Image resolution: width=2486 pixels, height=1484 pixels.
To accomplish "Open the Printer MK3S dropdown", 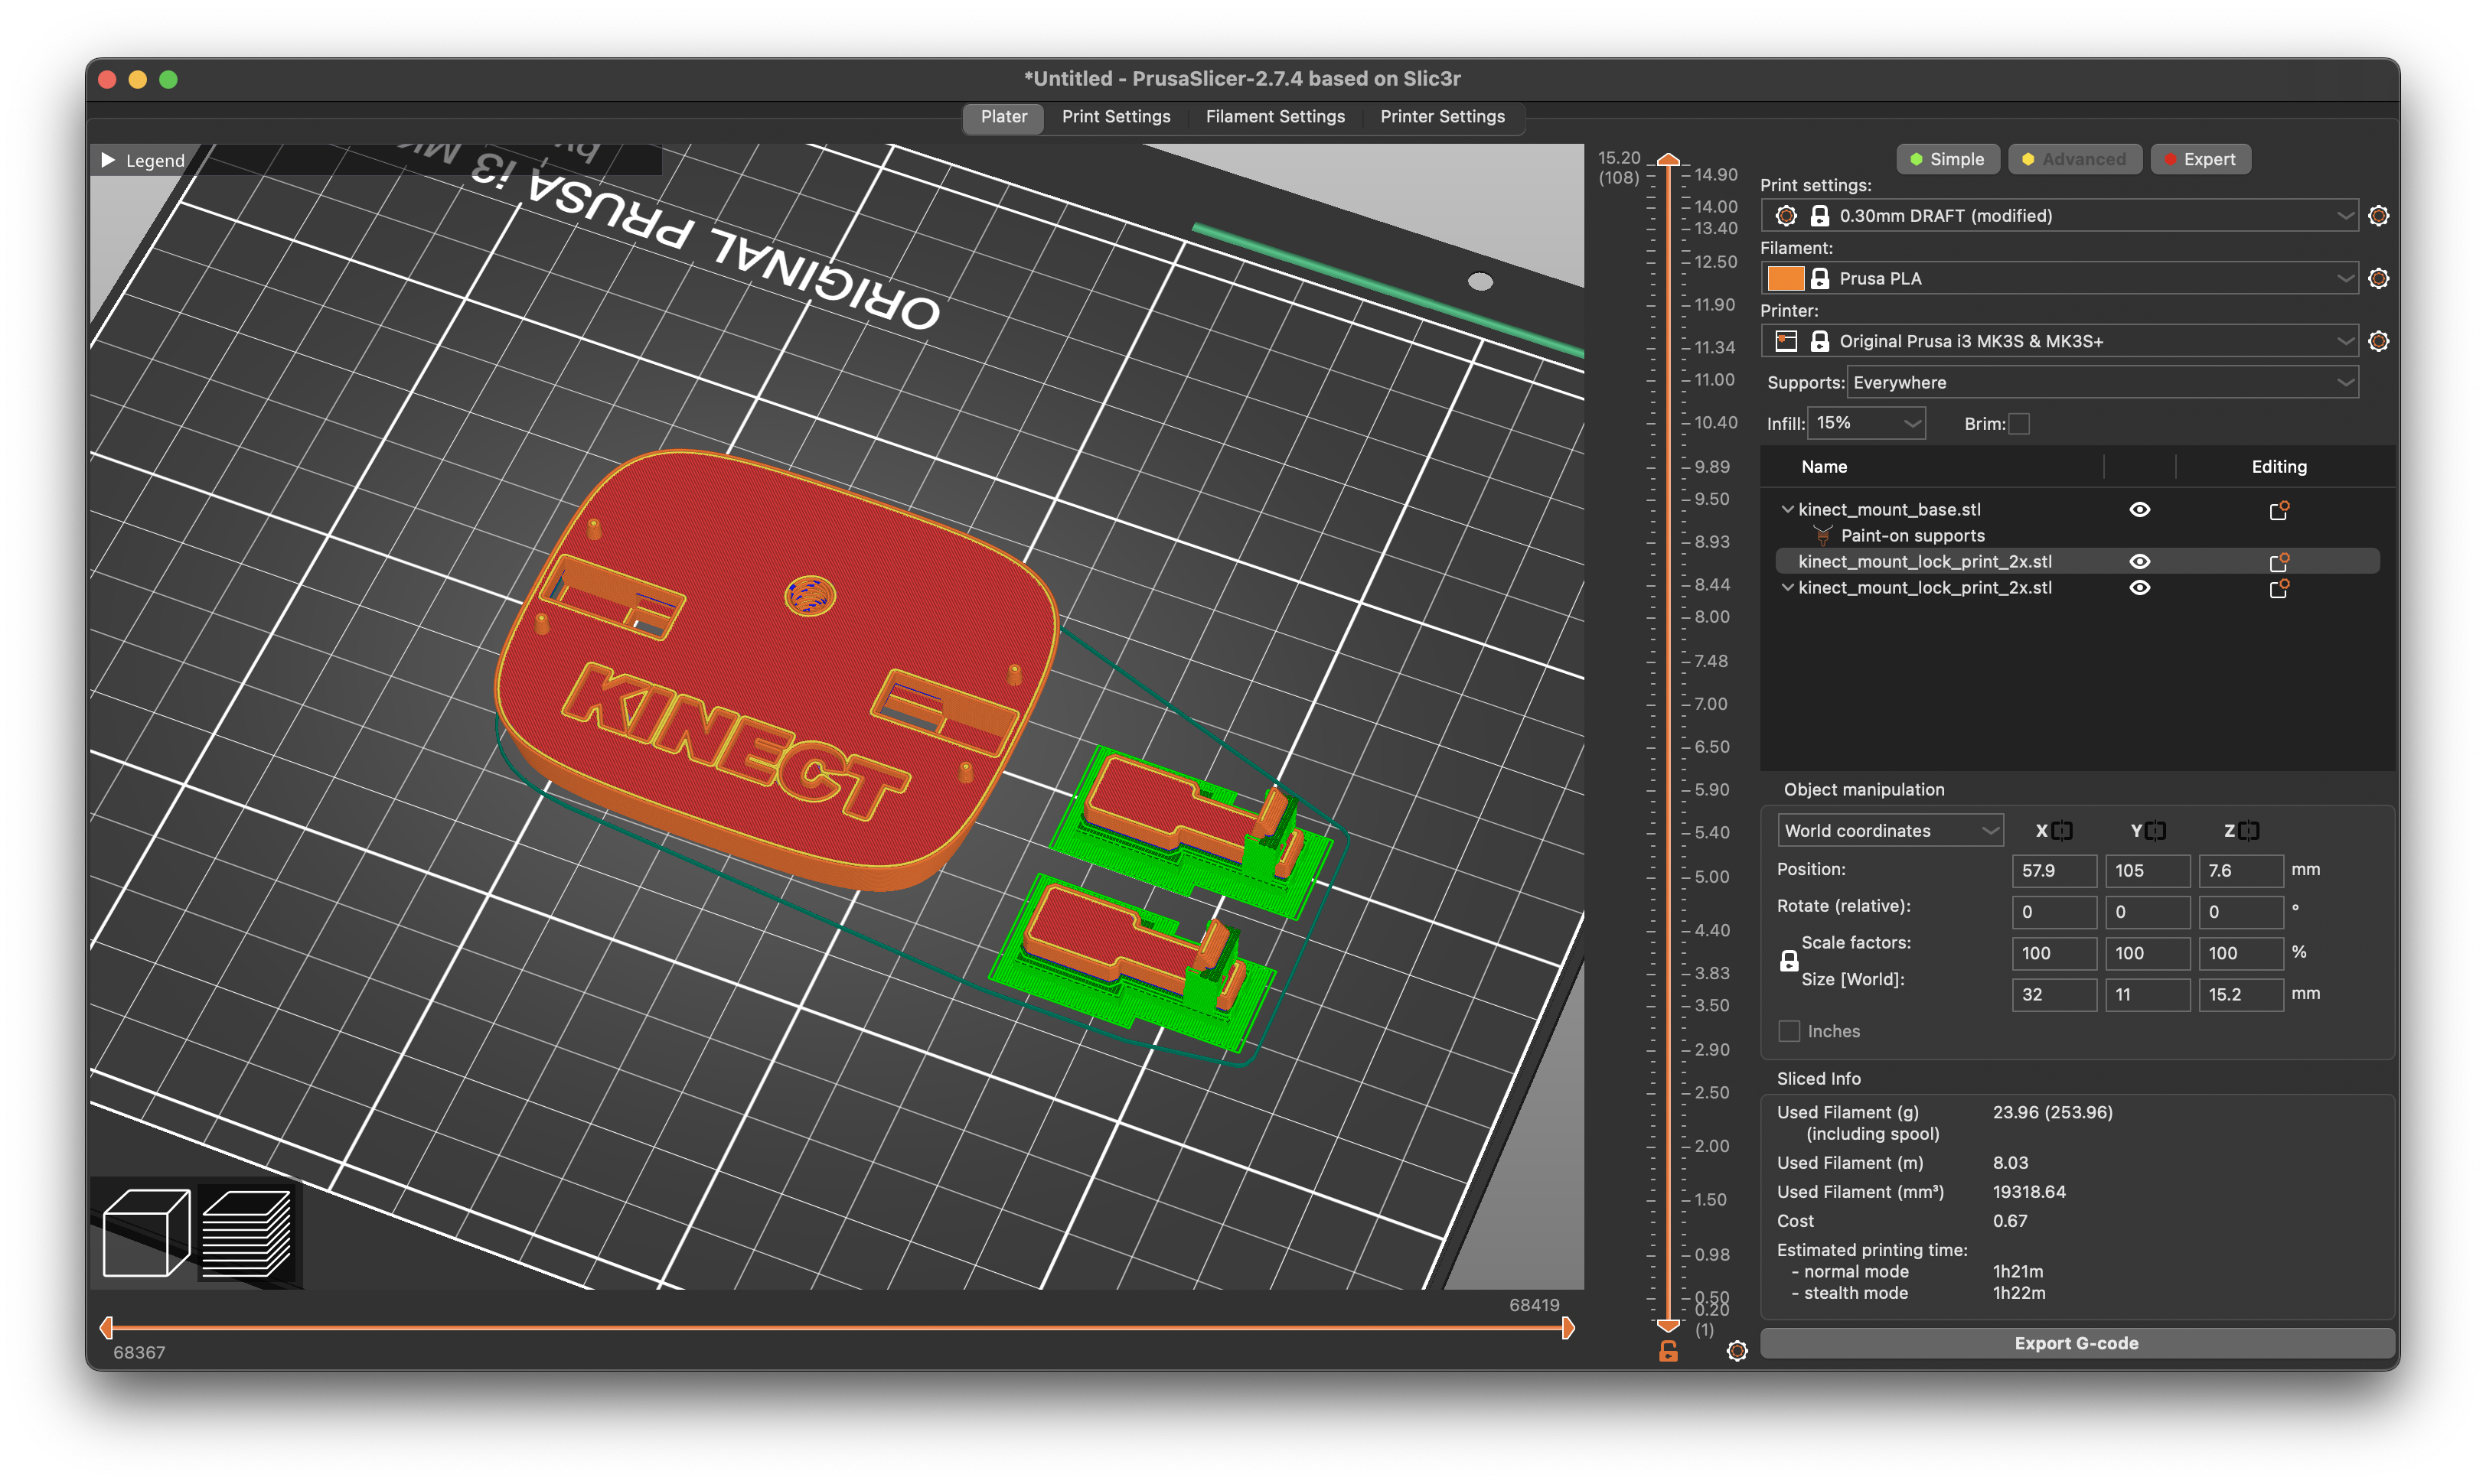I will [x=2059, y=342].
